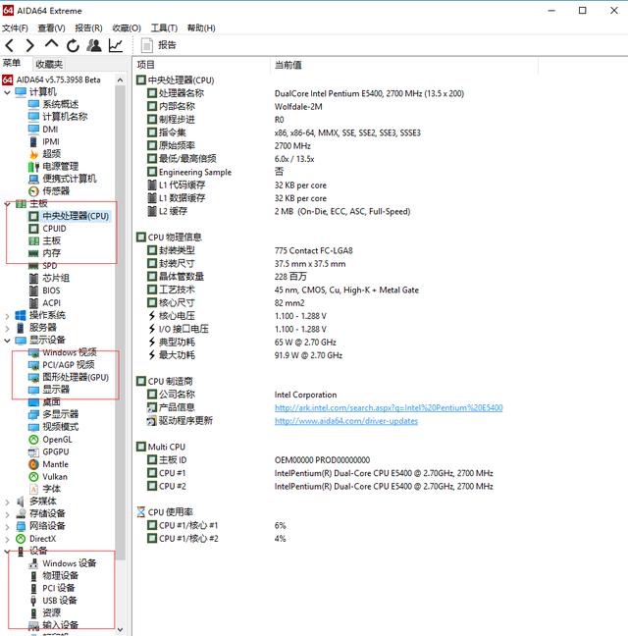This screenshot has width=628, height=636.
Task: Click the Back navigation arrow
Action: (x=10, y=45)
